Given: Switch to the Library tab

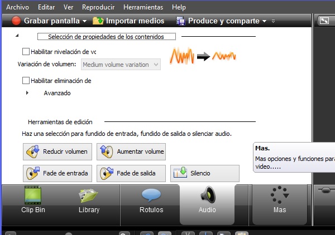Looking at the screenshot, I should tap(89, 200).
